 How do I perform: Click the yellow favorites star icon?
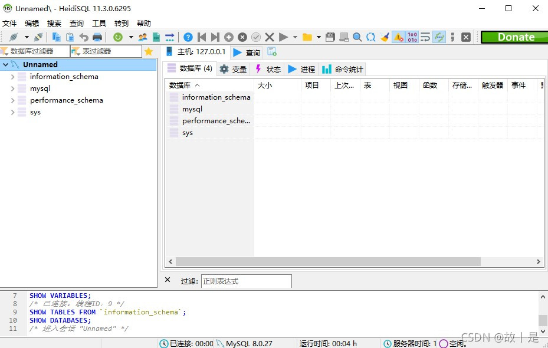point(149,51)
